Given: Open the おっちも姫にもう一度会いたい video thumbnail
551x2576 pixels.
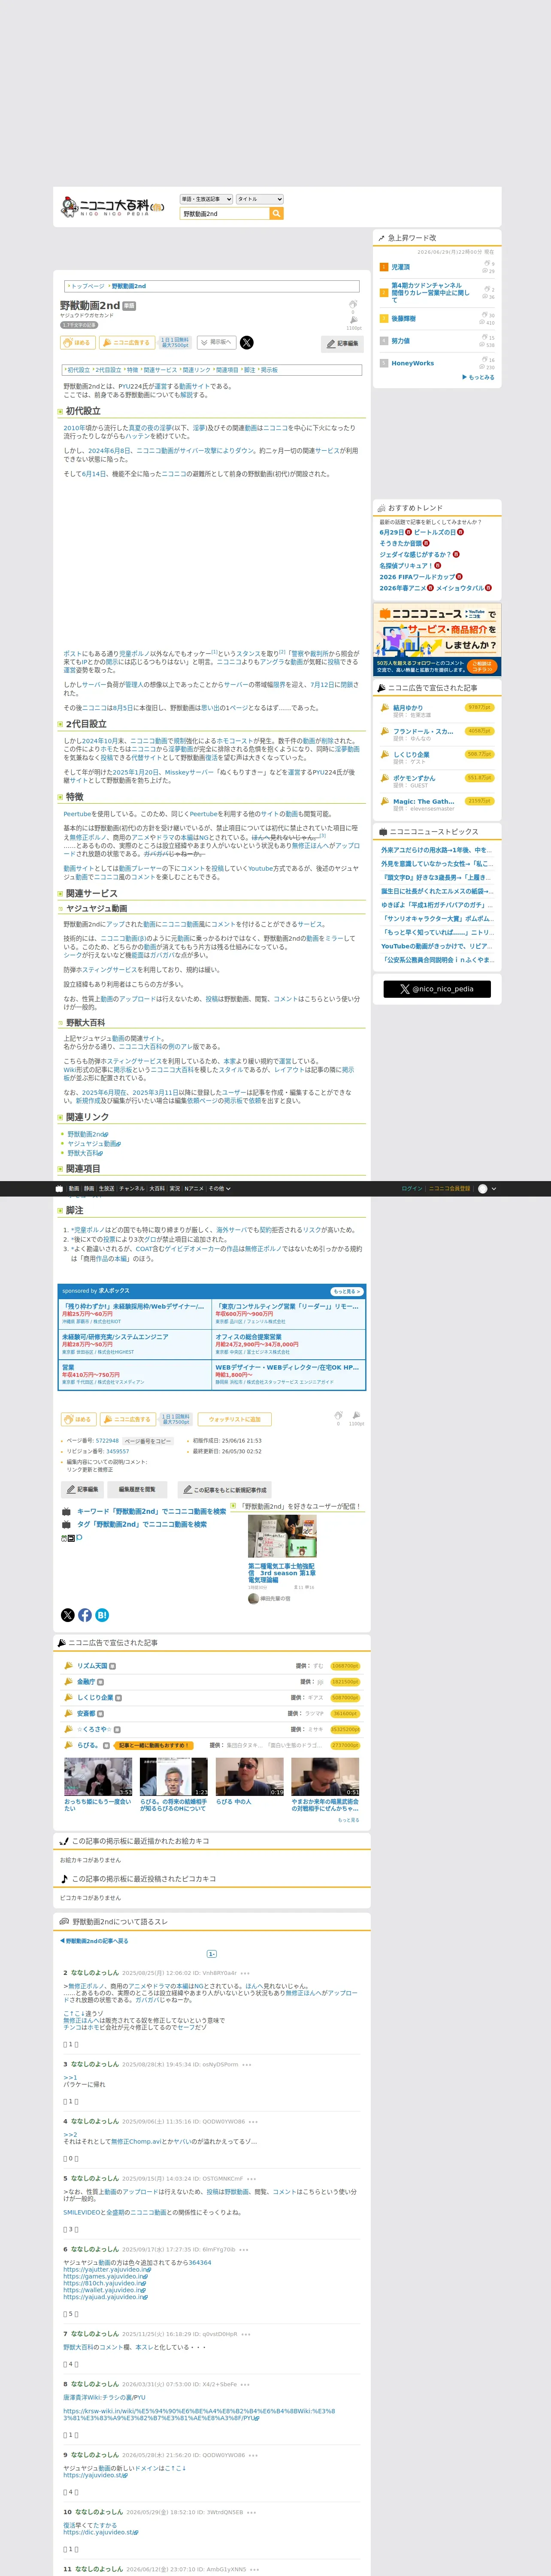Looking at the screenshot, I should 98,1777.
